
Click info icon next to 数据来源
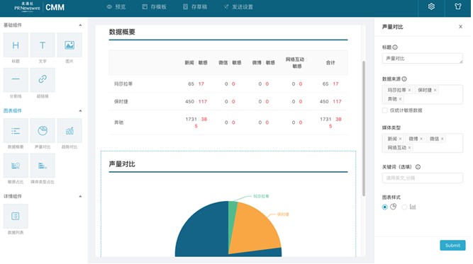404,79
